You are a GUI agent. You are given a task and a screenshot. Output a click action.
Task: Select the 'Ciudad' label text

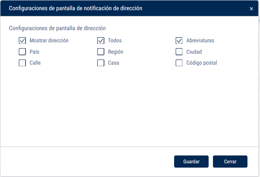click(x=194, y=52)
